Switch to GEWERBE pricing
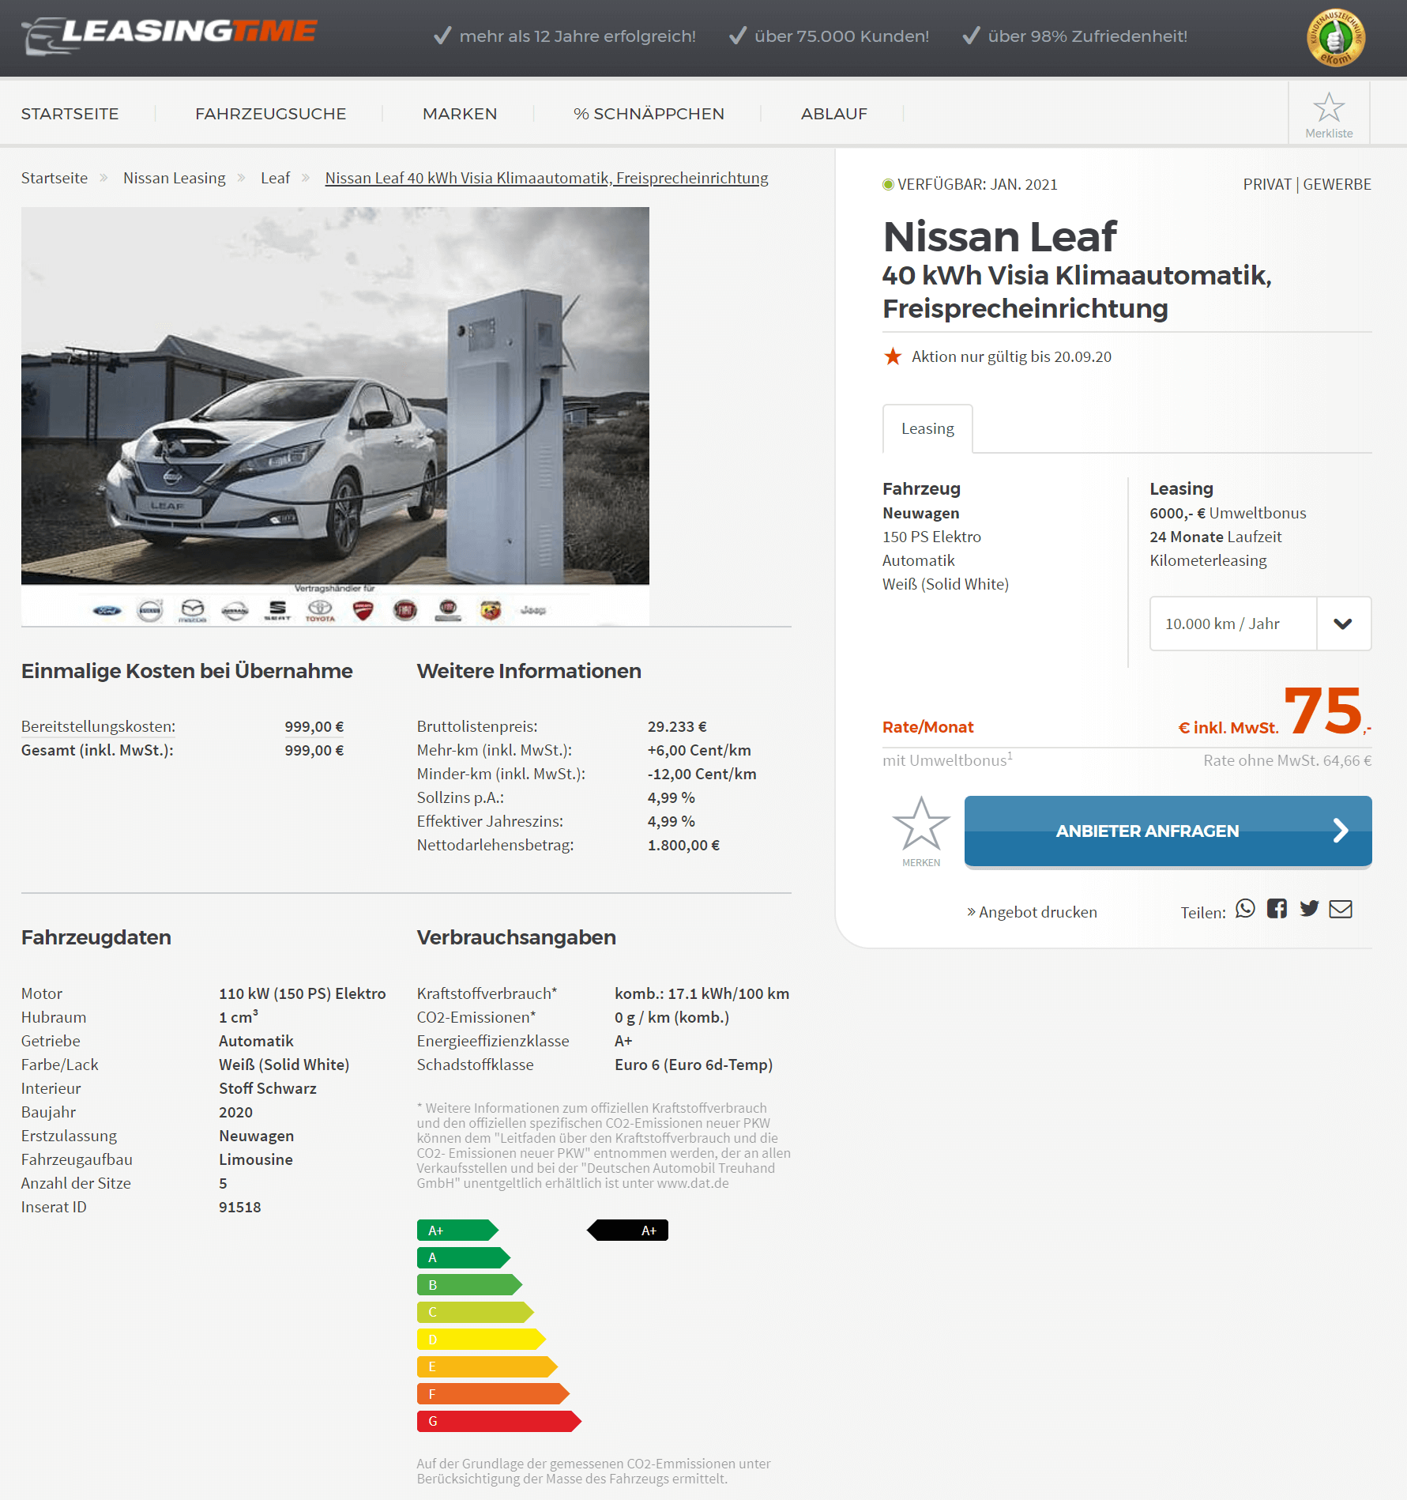Image resolution: width=1407 pixels, height=1500 pixels. click(x=1337, y=184)
